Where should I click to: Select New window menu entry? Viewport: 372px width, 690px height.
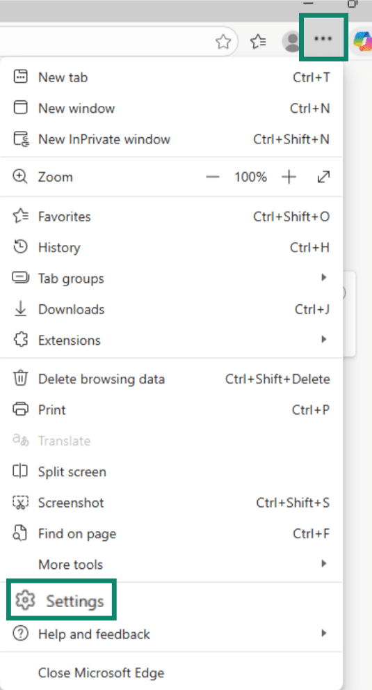pos(172,108)
